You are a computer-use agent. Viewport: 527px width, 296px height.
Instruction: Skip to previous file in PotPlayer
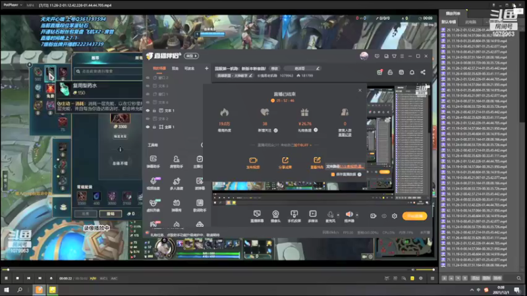pos(28,278)
